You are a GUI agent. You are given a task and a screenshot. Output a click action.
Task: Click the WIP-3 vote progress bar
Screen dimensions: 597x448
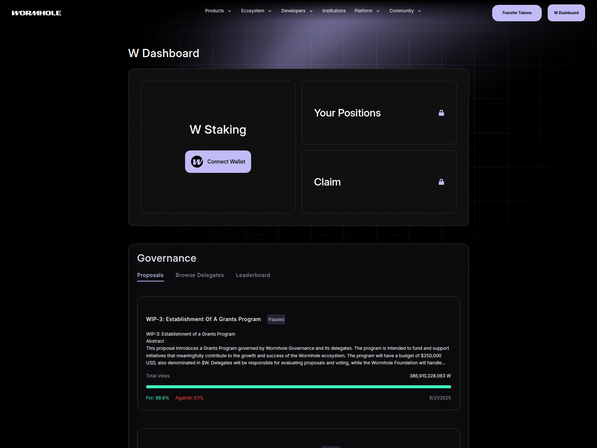pos(298,387)
